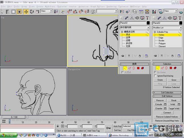Click the Shrink selection button
The image size is (184, 138).
point(160,80)
